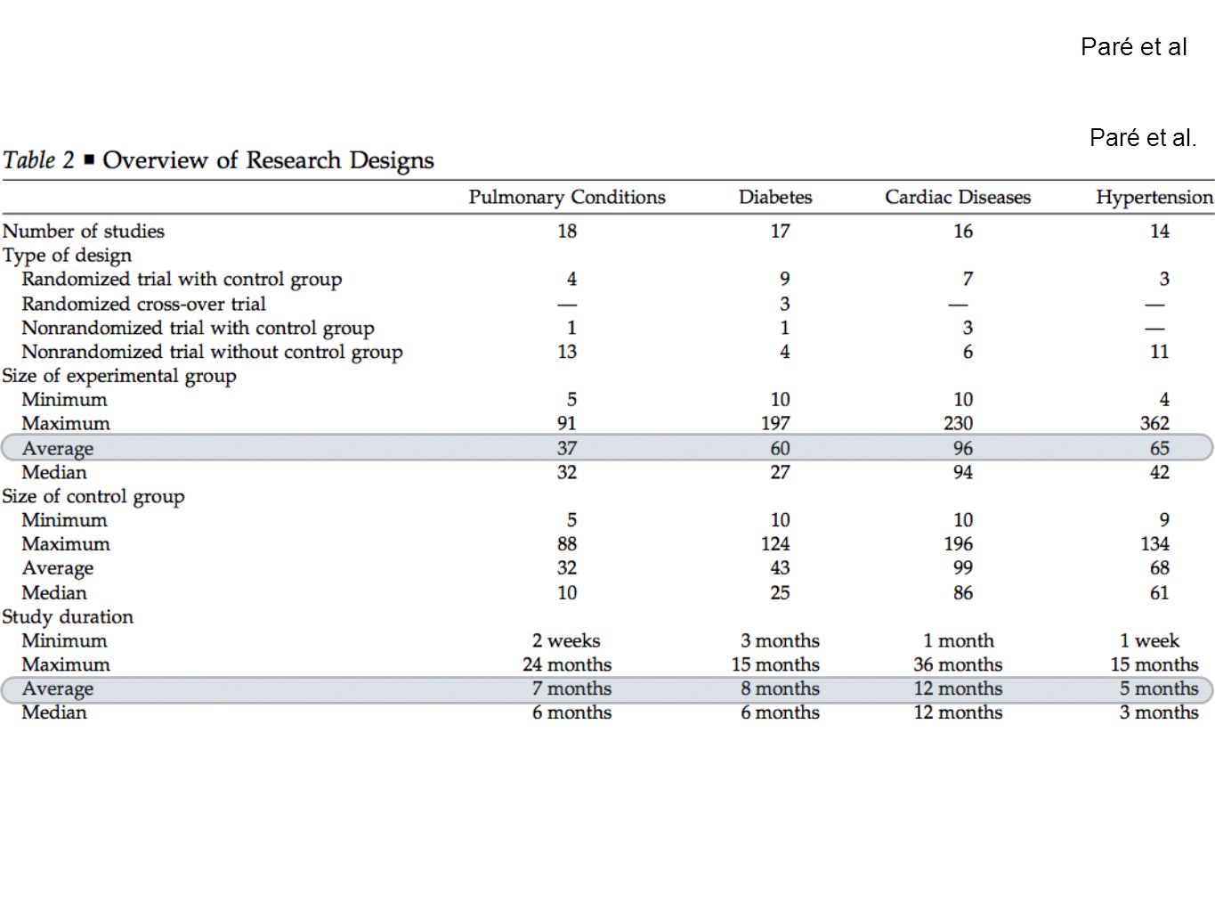Click the '1 week' minimum duration cell
1215x912 pixels.
(1149, 640)
